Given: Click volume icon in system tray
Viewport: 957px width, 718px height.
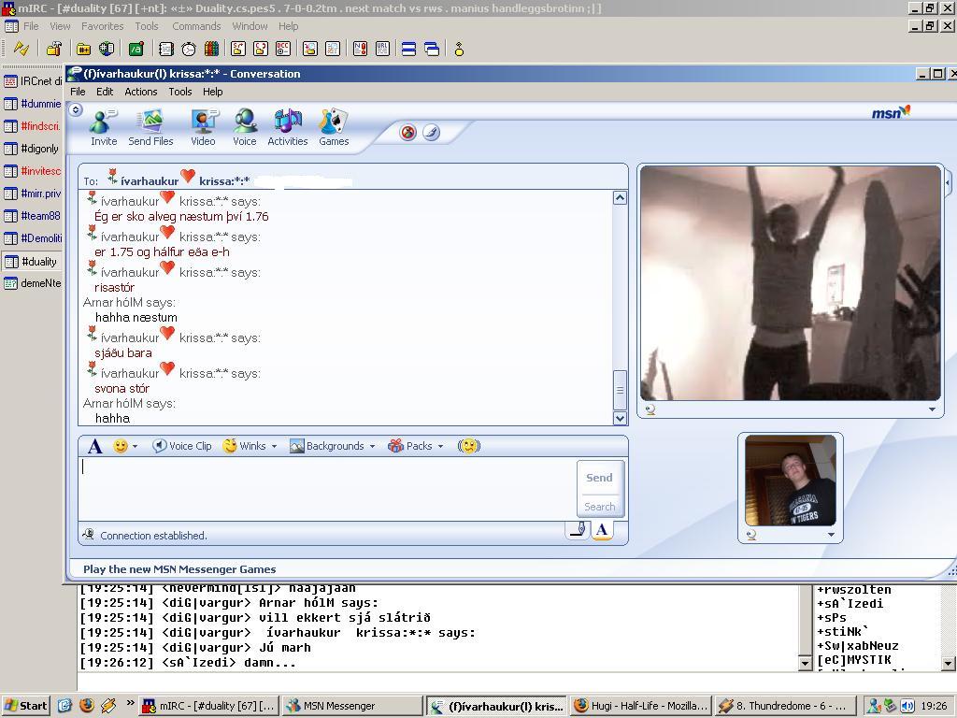Looking at the screenshot, I should 907,706.
